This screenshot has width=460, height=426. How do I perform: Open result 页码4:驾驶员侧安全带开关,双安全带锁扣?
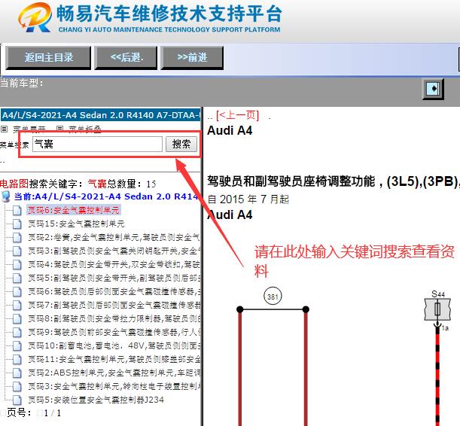pyautogui.click(x=114, y=264)
